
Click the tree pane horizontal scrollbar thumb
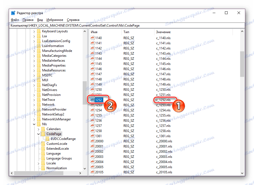coord(39,173)
